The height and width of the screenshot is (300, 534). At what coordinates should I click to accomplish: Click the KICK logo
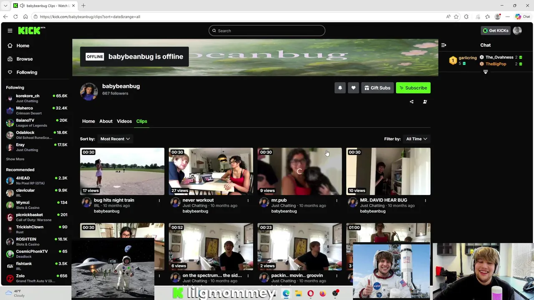31,30
